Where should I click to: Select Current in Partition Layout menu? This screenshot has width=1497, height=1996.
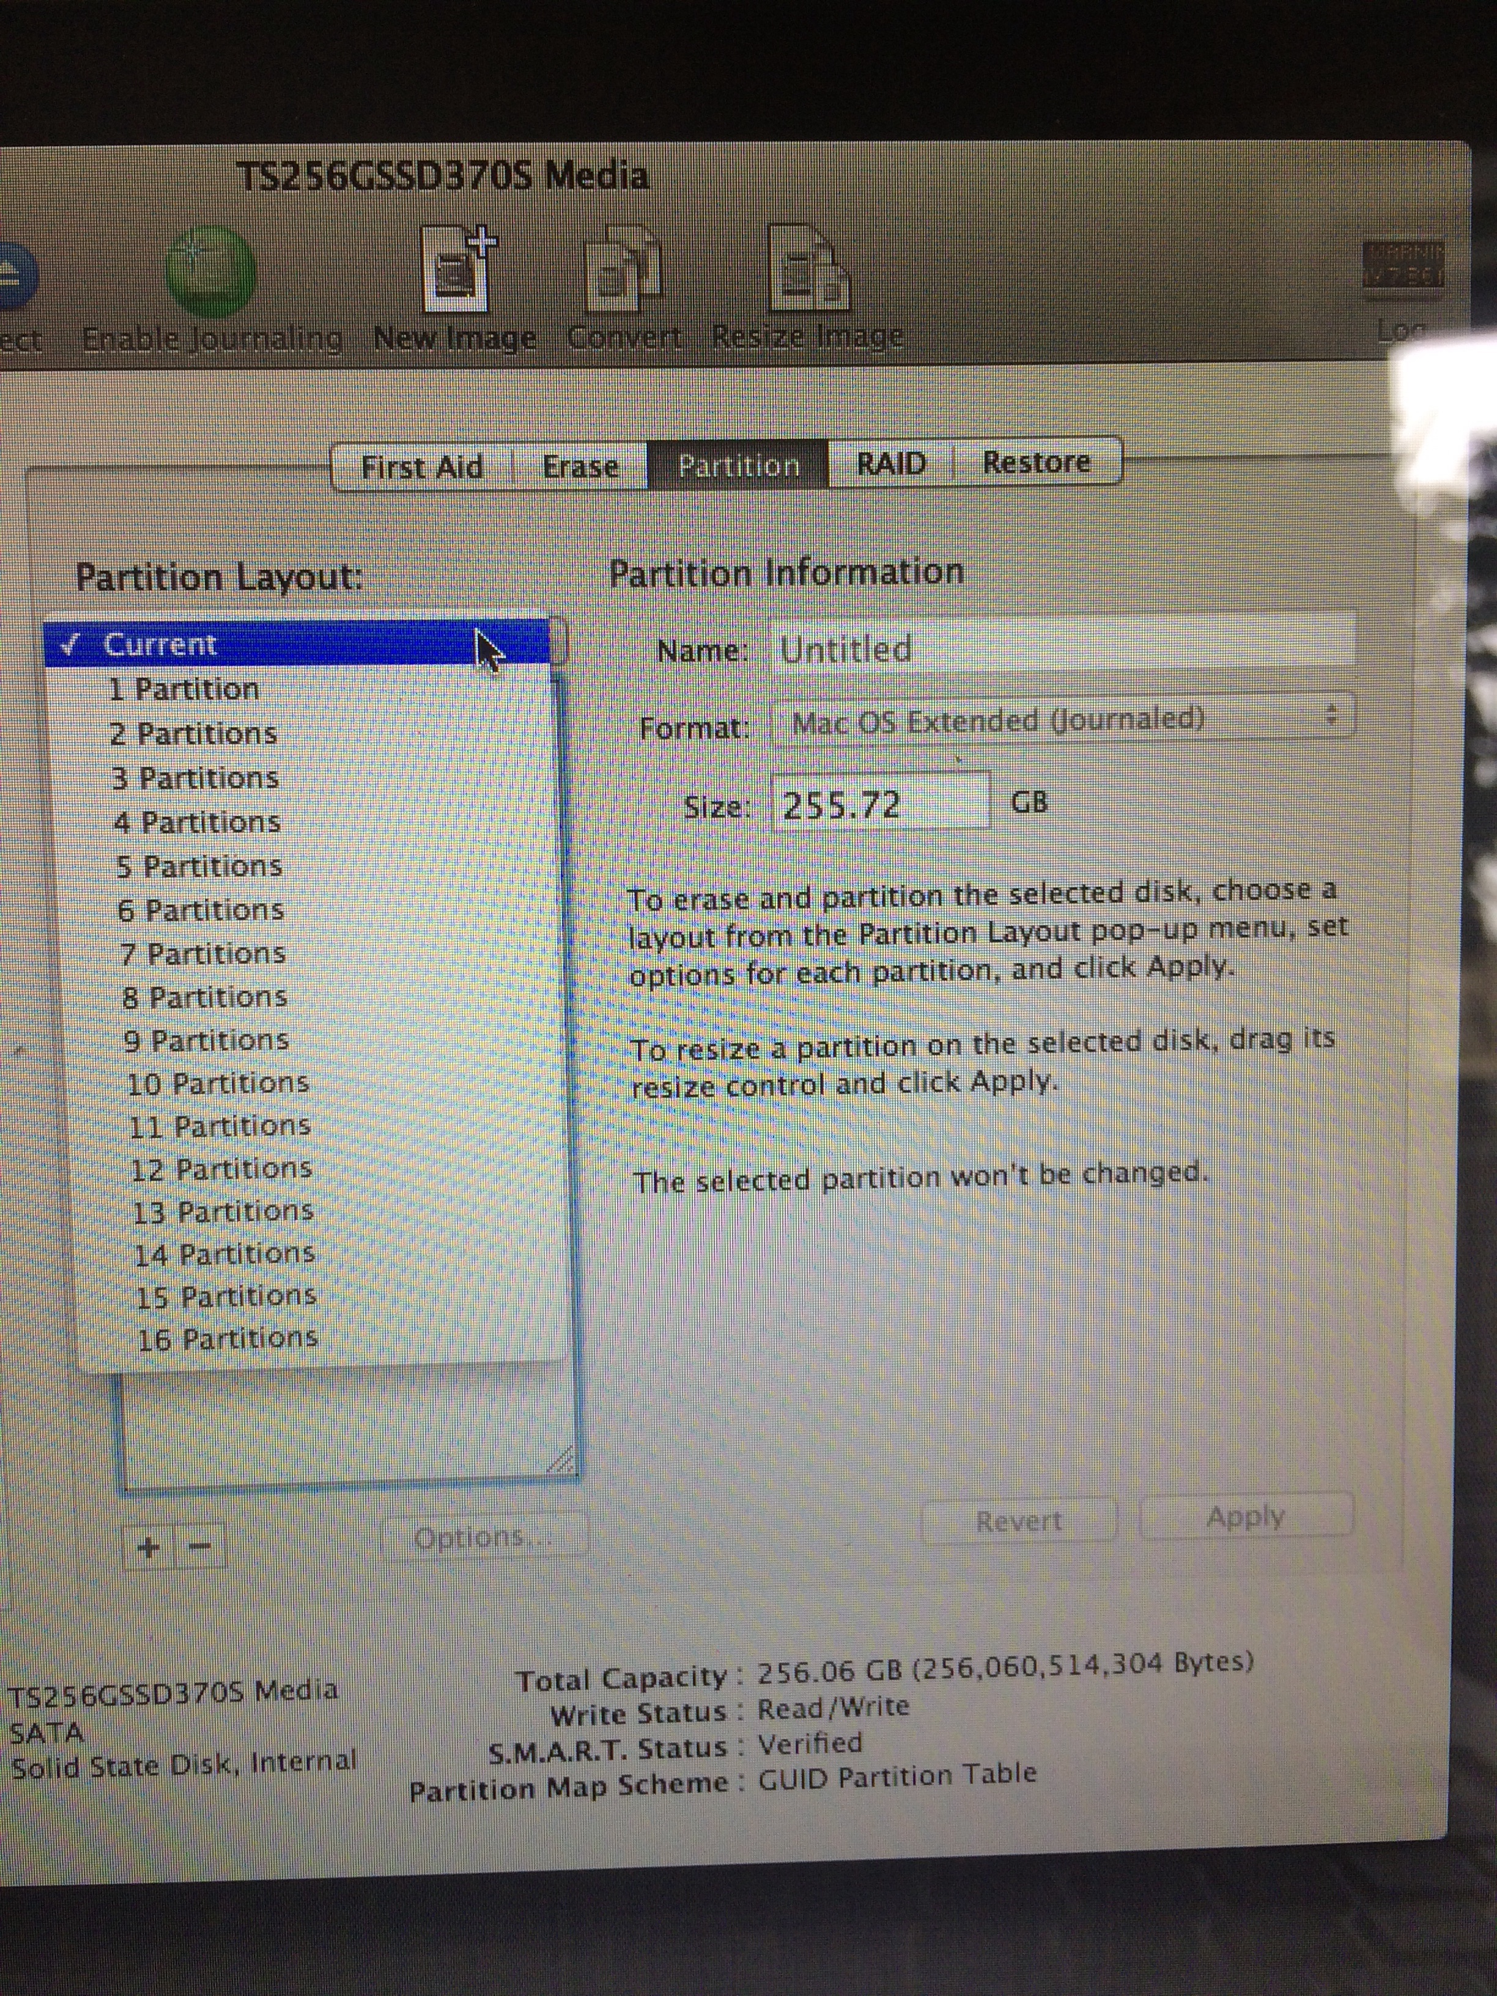(161, 645)
